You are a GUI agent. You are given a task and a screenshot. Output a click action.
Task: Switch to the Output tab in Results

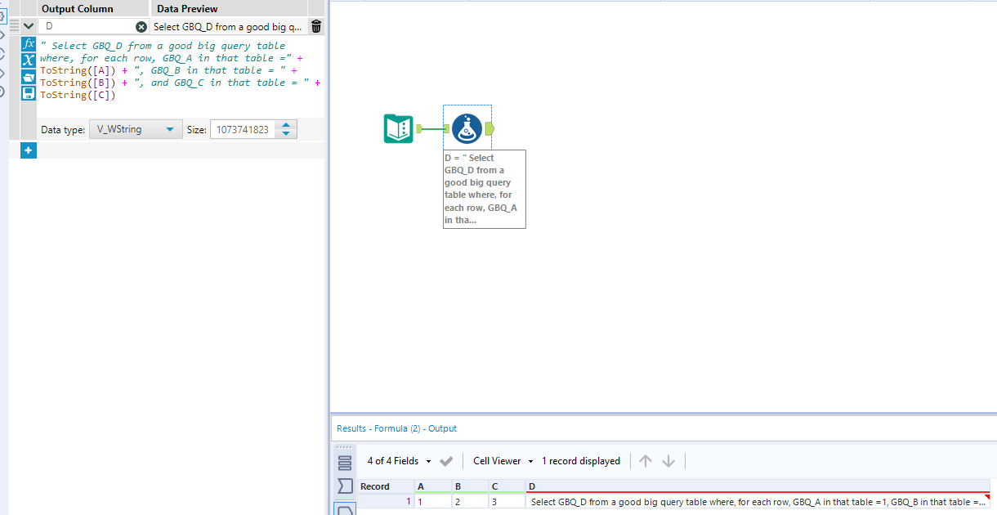tap(445, 428)
